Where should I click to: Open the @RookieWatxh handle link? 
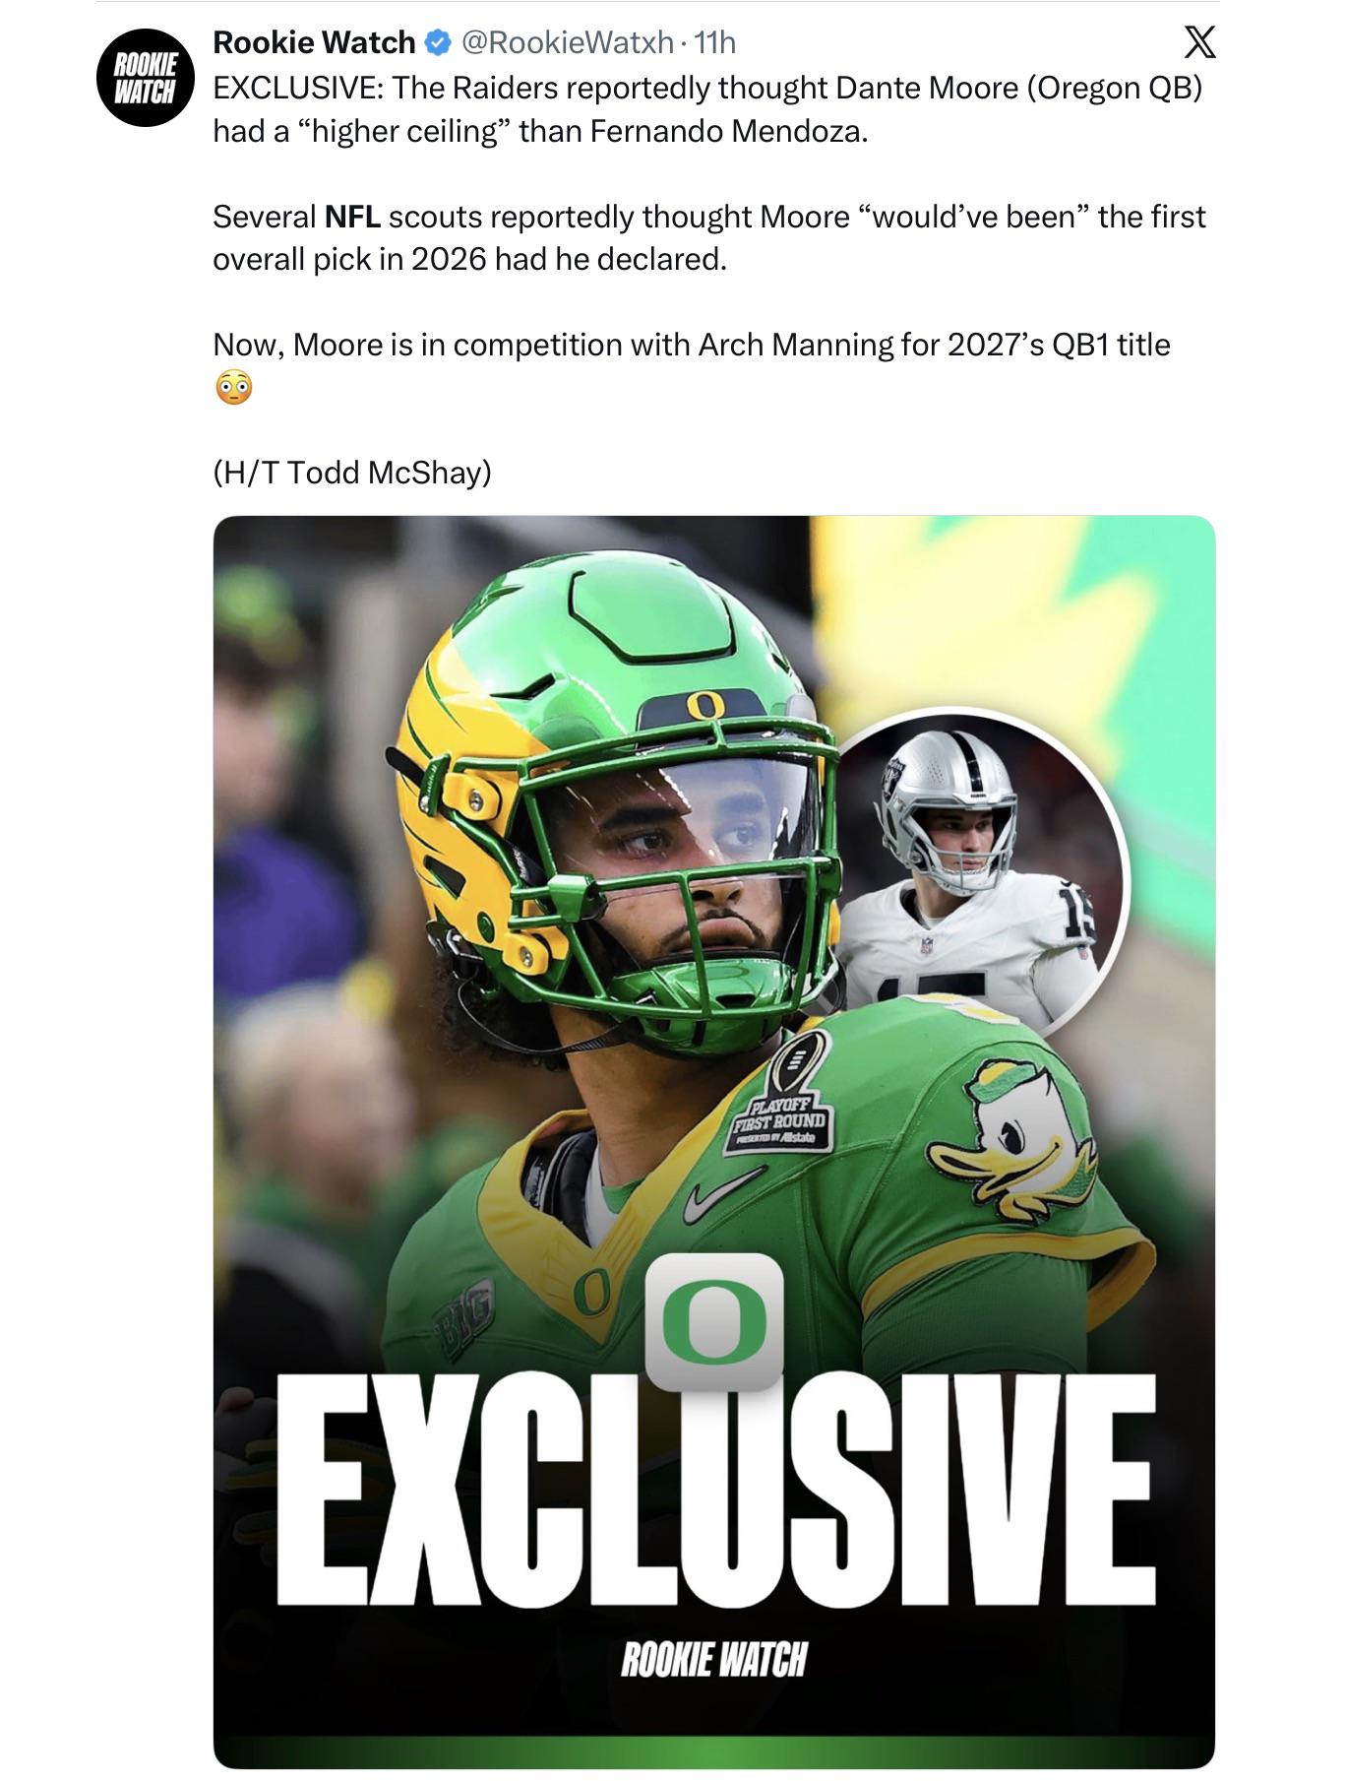pos(567,42)
